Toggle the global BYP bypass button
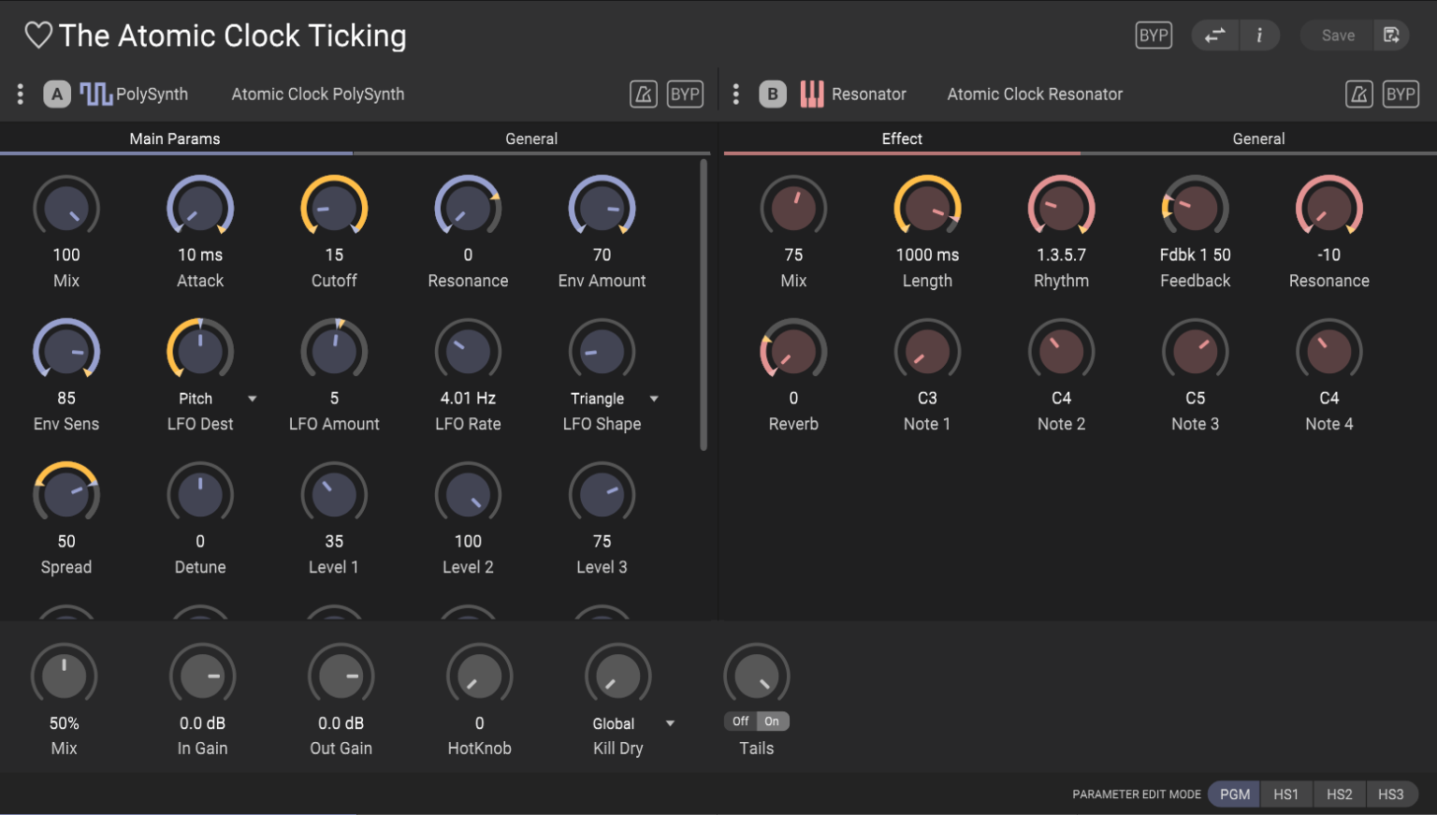Viewport: 1437px width, 815px height. pos(1154,36)
